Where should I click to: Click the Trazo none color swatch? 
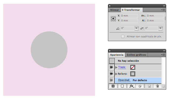coord(133,67)
